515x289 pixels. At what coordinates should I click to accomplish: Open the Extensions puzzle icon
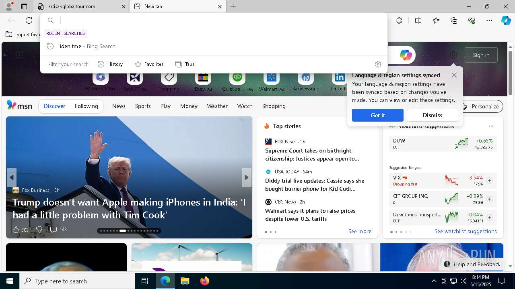[399, 20]
